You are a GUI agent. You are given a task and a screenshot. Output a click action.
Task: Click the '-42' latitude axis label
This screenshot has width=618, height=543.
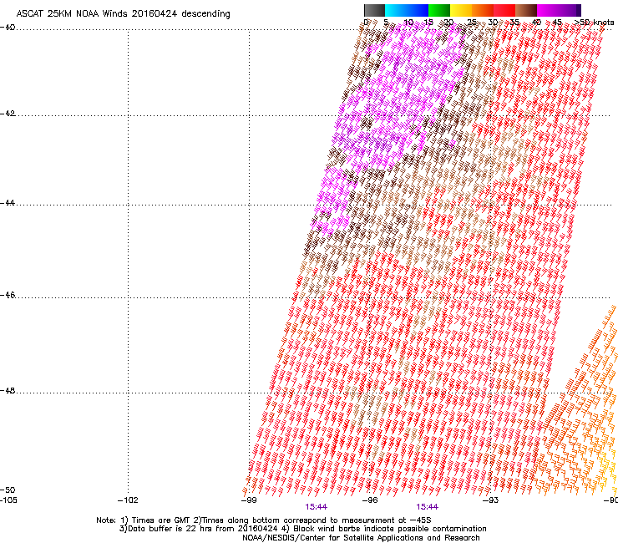coord(8,113)
